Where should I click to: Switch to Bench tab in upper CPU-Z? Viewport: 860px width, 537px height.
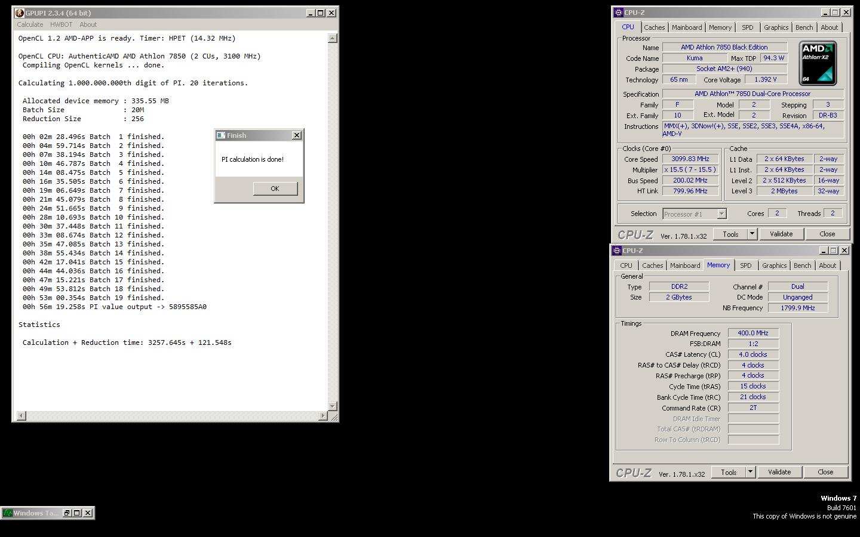tap(804, 27)
